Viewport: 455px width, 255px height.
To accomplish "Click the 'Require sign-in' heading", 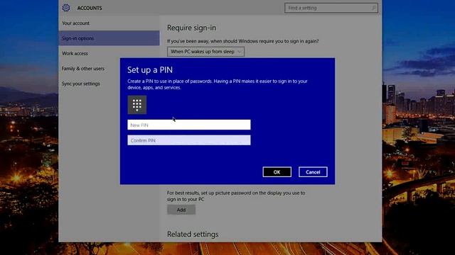I will coord(191,28).
